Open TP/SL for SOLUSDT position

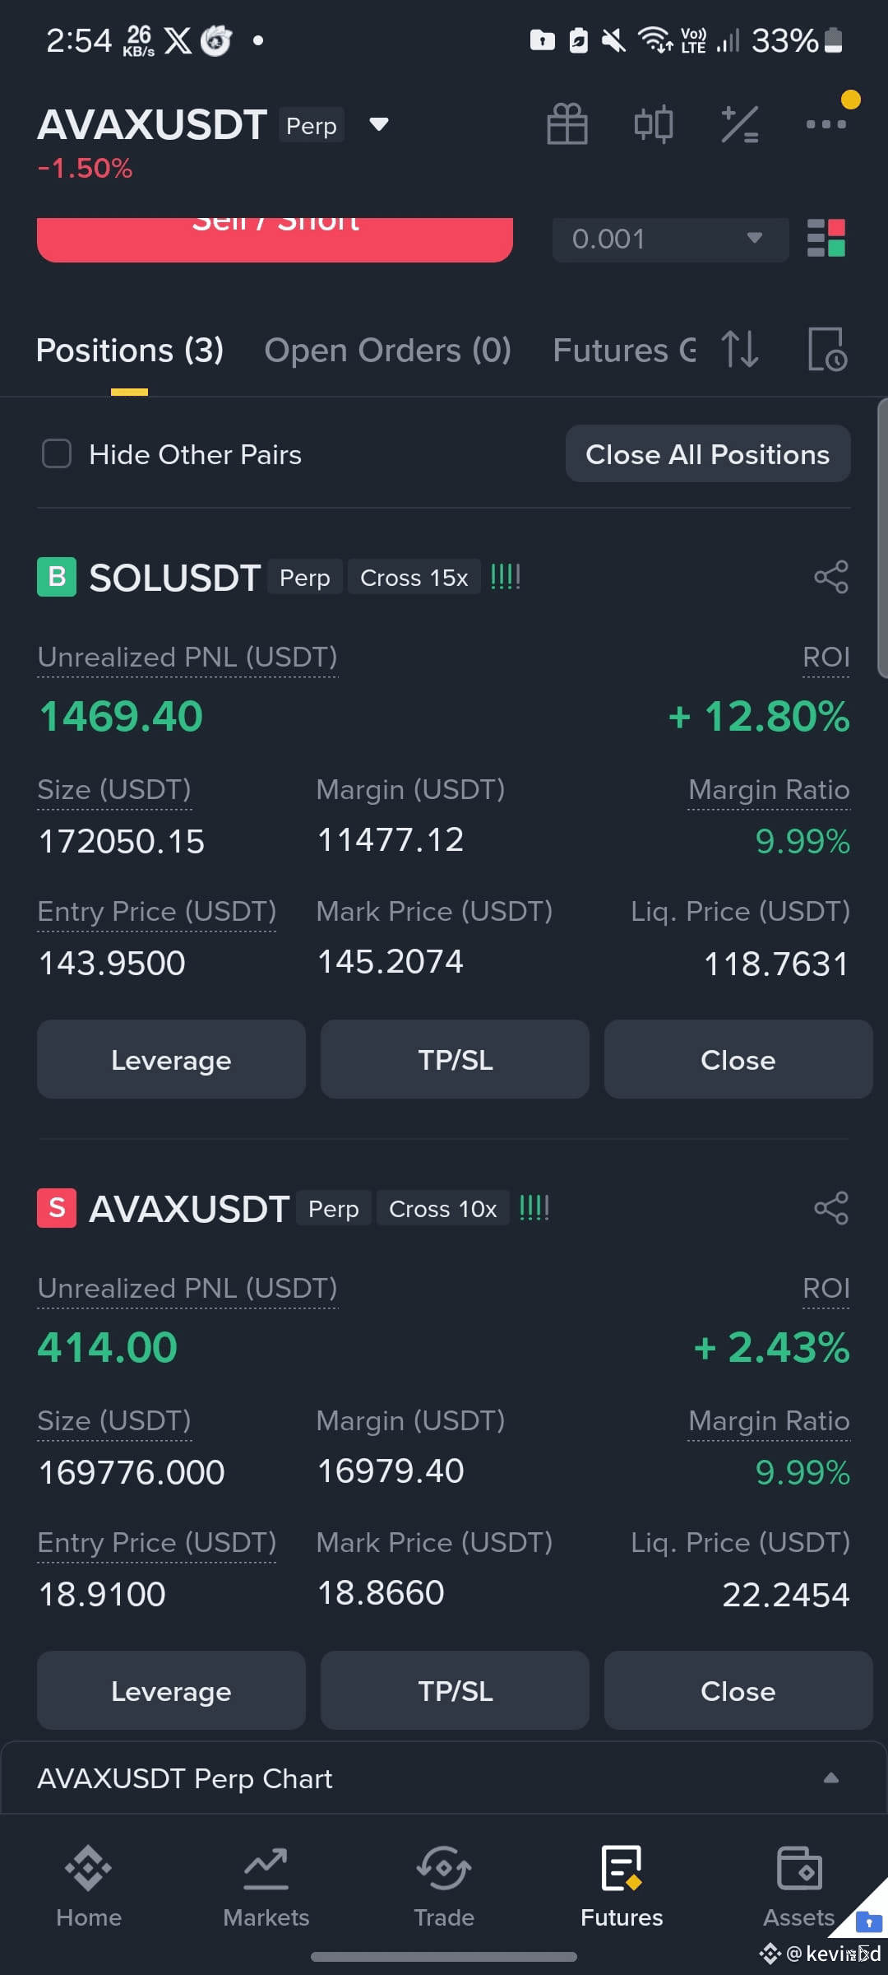point(455,1059)
